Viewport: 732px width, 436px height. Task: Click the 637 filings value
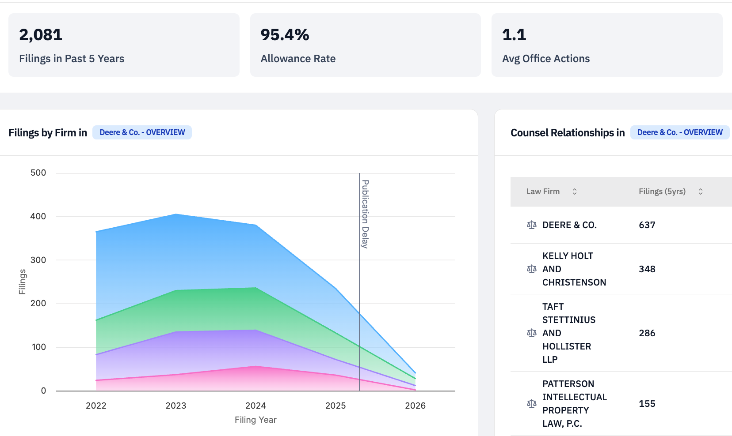pos(647,225)
